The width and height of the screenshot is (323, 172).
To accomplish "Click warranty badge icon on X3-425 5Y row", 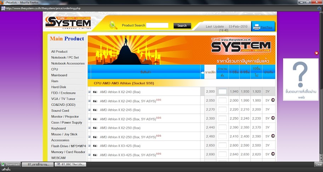I will pos(273,154).
